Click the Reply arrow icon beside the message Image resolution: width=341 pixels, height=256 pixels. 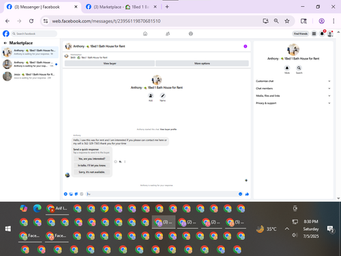(x=120, y=162)
